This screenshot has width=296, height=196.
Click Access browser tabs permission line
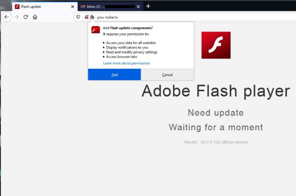tap(122, 57)
